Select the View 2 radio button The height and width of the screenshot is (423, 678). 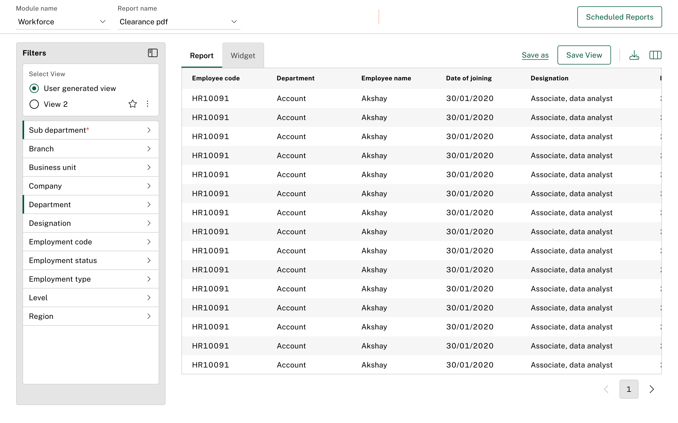[x=34, y=104]
